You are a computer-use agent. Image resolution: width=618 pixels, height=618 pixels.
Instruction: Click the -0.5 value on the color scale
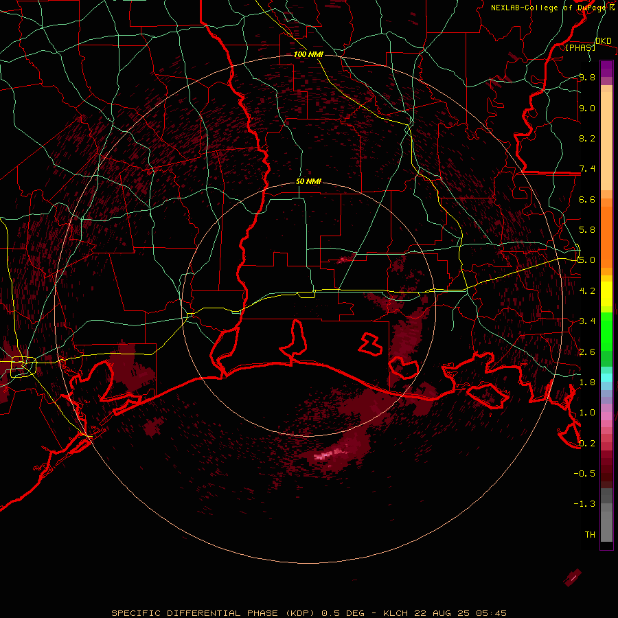[x=584, y=474]
